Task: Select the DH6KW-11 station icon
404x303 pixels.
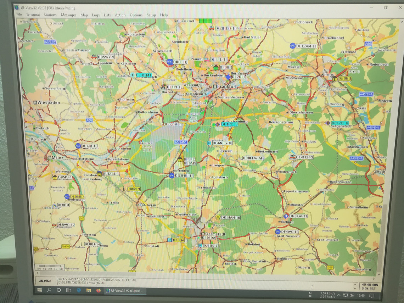Action: 286,216
